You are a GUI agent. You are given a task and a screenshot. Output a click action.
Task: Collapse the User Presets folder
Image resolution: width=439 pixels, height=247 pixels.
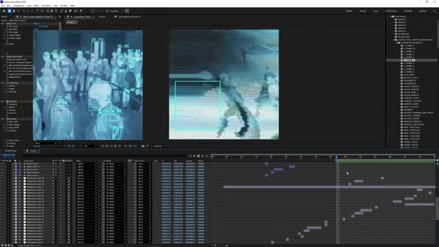[390, 16]
